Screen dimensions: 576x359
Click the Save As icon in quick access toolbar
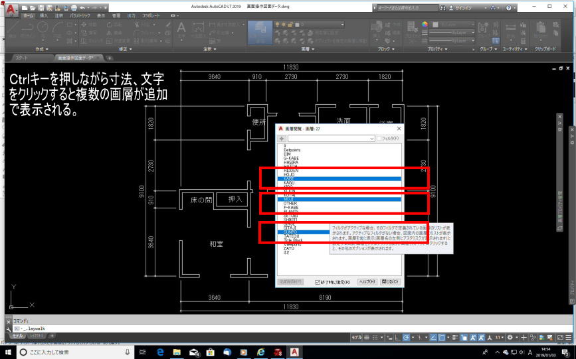pos(49,7)
